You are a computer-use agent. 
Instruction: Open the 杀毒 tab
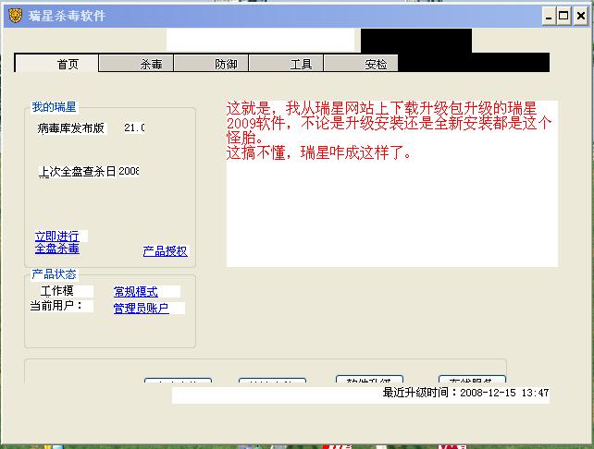click(x=136, y=63)
